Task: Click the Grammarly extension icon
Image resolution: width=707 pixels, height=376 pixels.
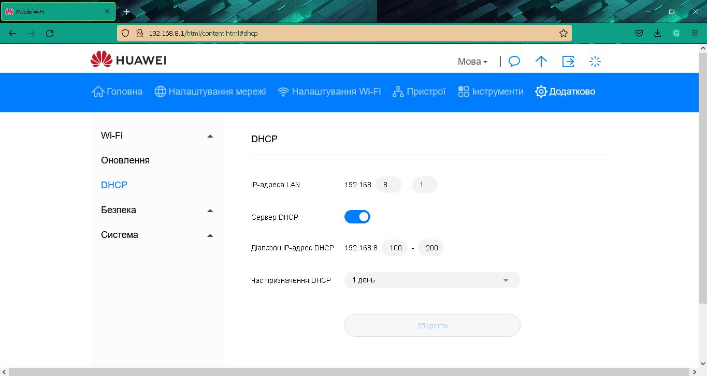Action: 676,33
